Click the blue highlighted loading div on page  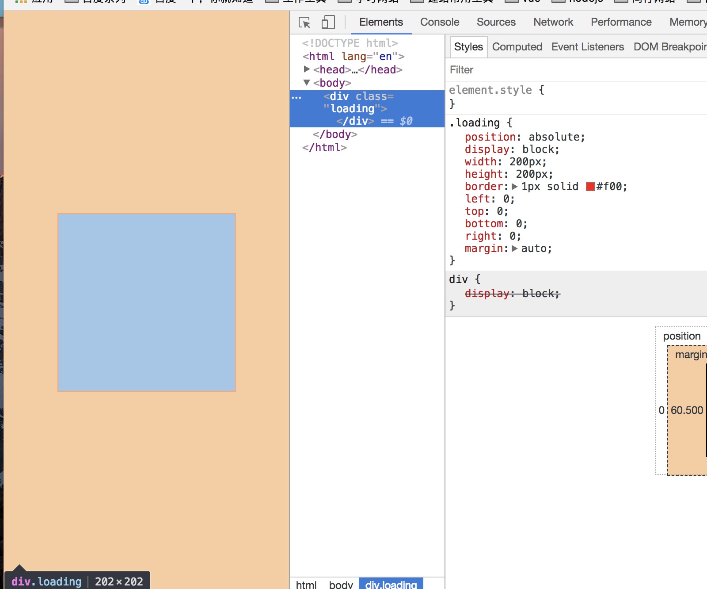147,302
